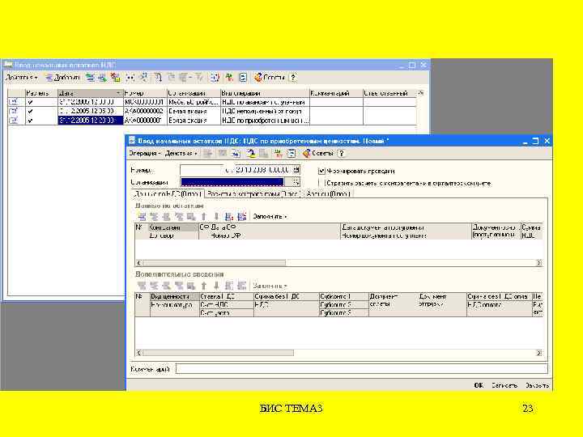
Task: Click horizontal scrollbar of Данные по остаткам table
Action: pyautogui.click(x=214, y=263)
